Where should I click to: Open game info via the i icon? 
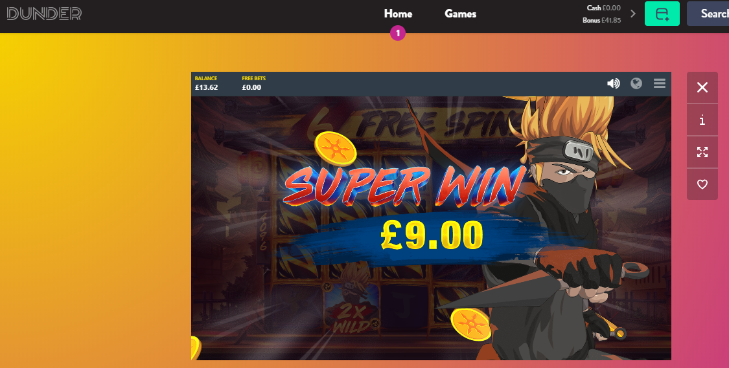(x=702, y=120)
